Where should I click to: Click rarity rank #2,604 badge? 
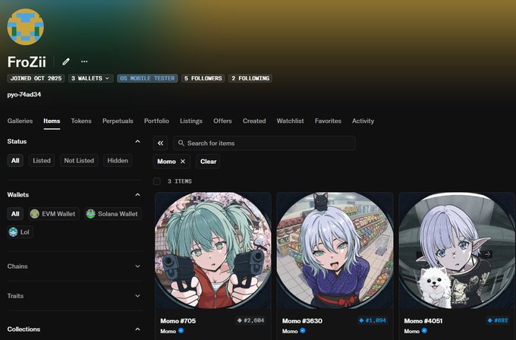click(x=250, y=320)
